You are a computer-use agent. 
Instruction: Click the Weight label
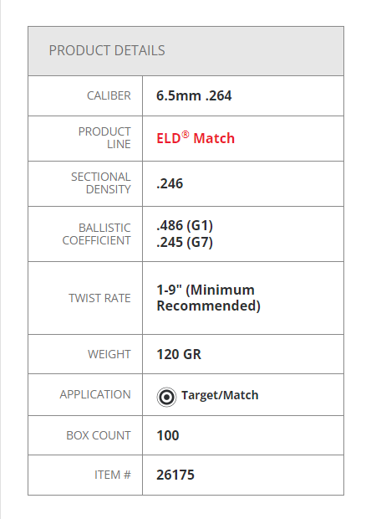tap(109, 354)
